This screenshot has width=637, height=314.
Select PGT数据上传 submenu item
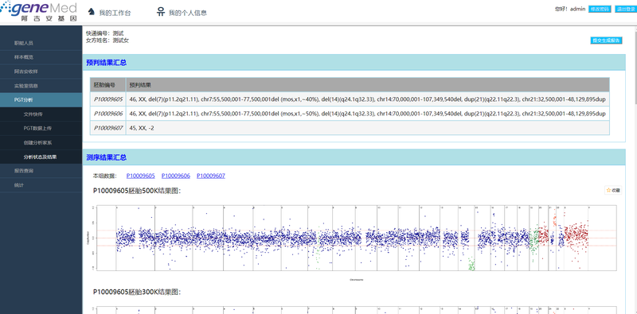coord(41,128)
